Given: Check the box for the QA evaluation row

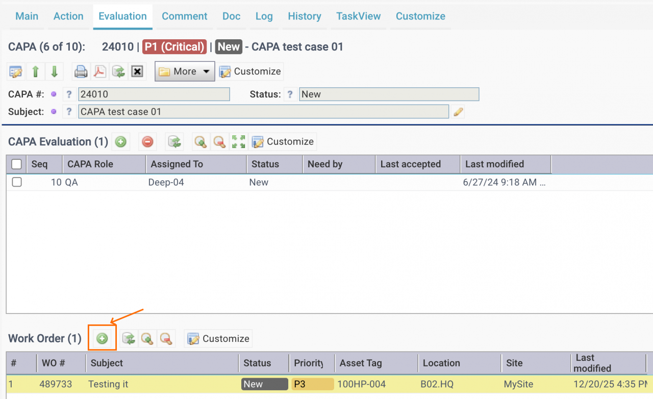Looking at the screenshot, I should [x=17, y=182].
